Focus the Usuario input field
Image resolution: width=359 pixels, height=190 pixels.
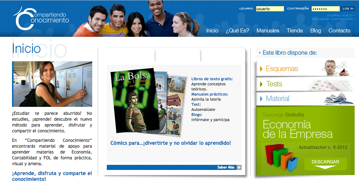270,9
